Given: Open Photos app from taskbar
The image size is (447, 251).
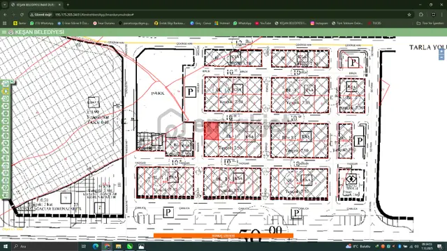Looking at the screenshot, I should click(141, 246).
